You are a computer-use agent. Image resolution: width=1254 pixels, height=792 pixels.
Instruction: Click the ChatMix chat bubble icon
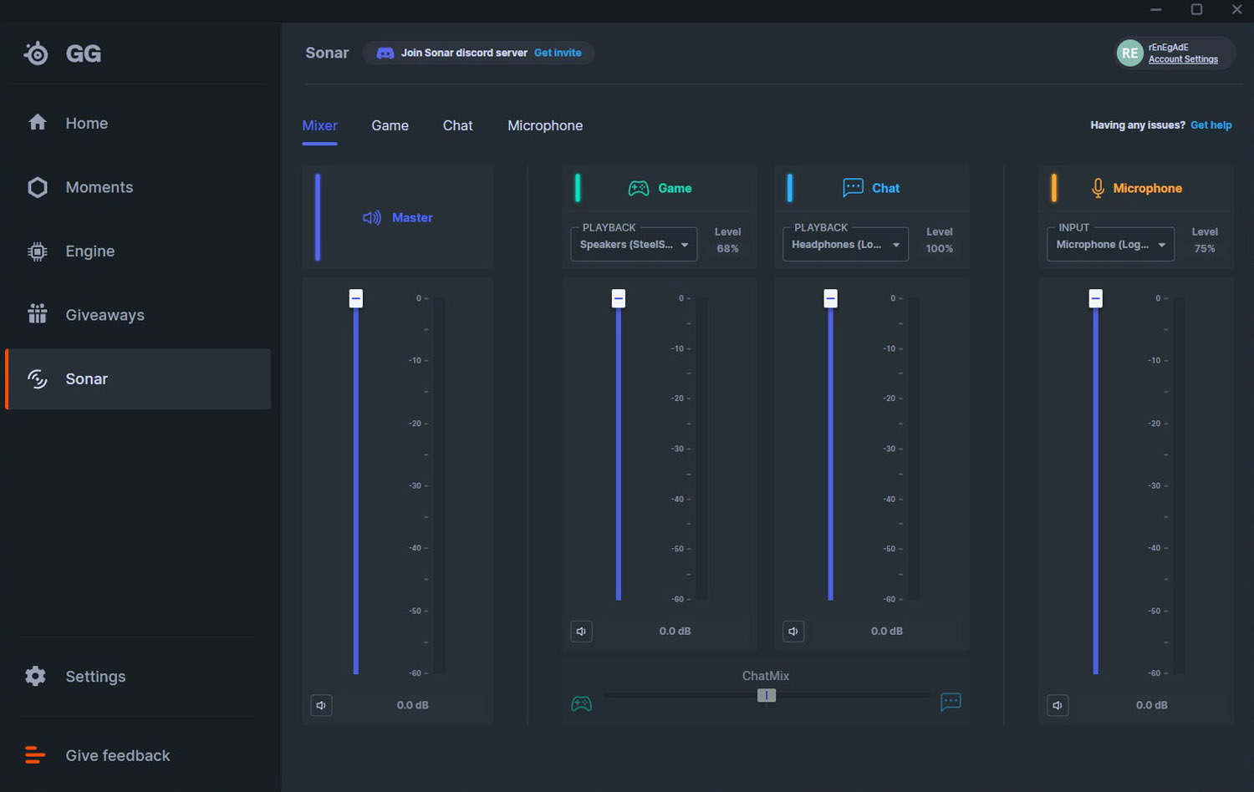tap(951, 702)
